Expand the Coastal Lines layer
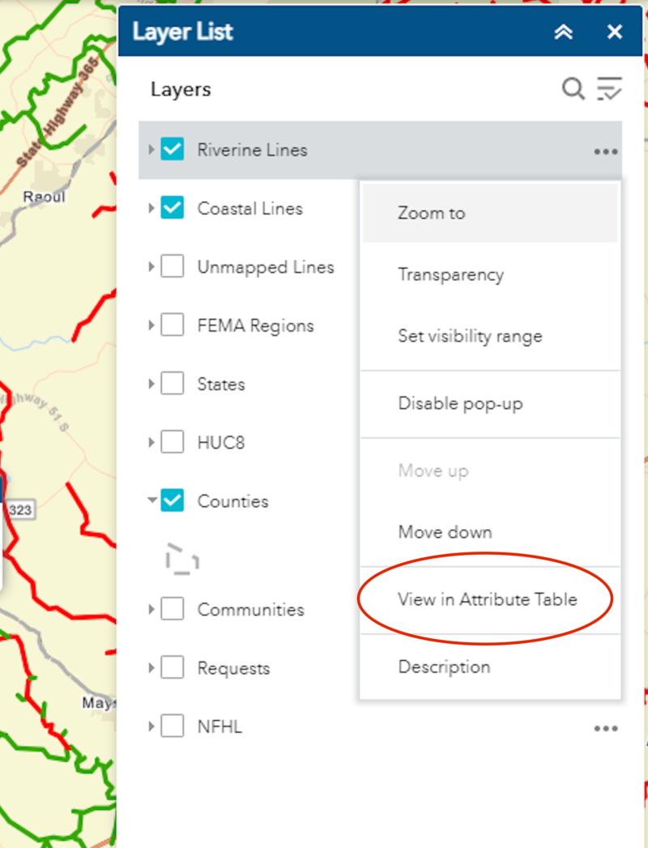Screen dimensions: 648x848 pyautogui.click(x=151, y=208)
